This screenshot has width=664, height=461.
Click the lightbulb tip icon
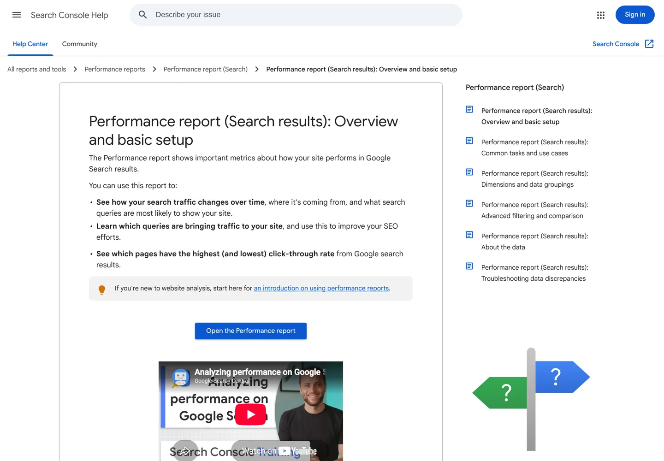pos(102,290)
